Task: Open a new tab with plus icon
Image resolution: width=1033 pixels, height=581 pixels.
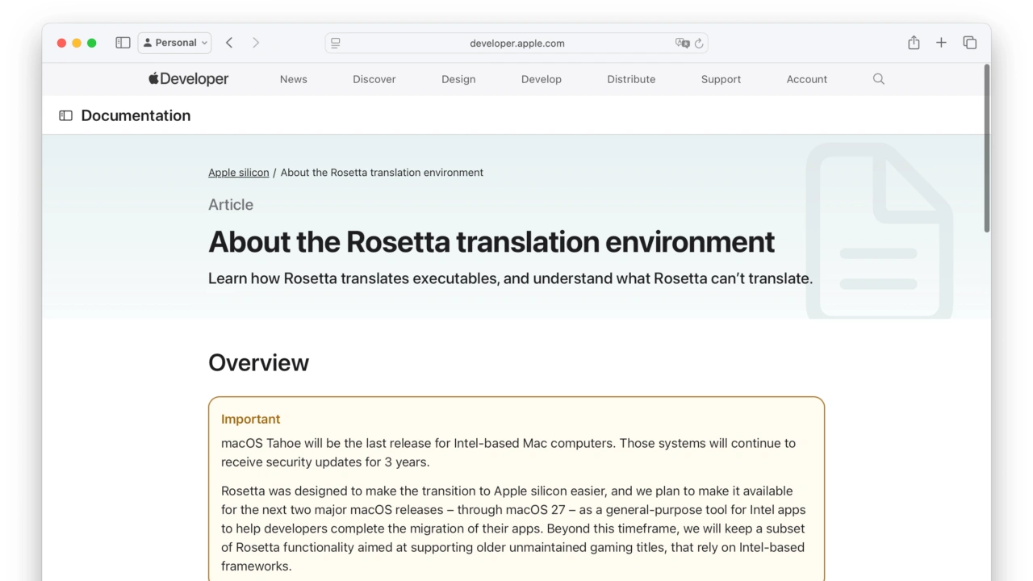Action: click(941, 43)
